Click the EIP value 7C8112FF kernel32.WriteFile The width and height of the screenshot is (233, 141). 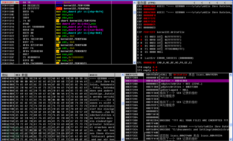tap(164, 32)
